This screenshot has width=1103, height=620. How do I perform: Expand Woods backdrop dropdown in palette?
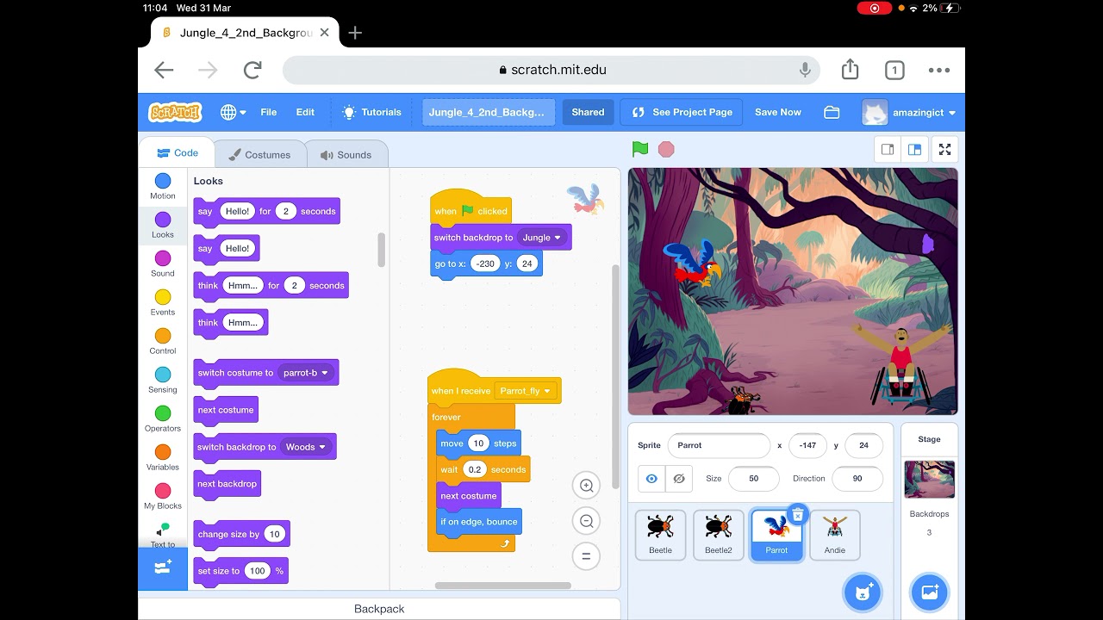322,447
